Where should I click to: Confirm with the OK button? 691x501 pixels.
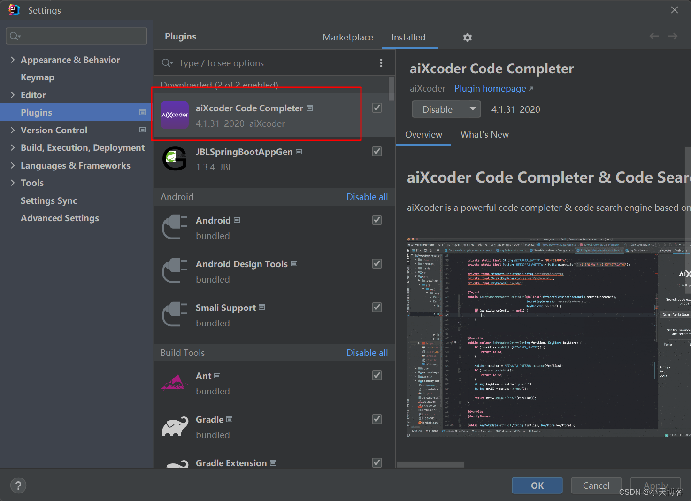(537, 486)
